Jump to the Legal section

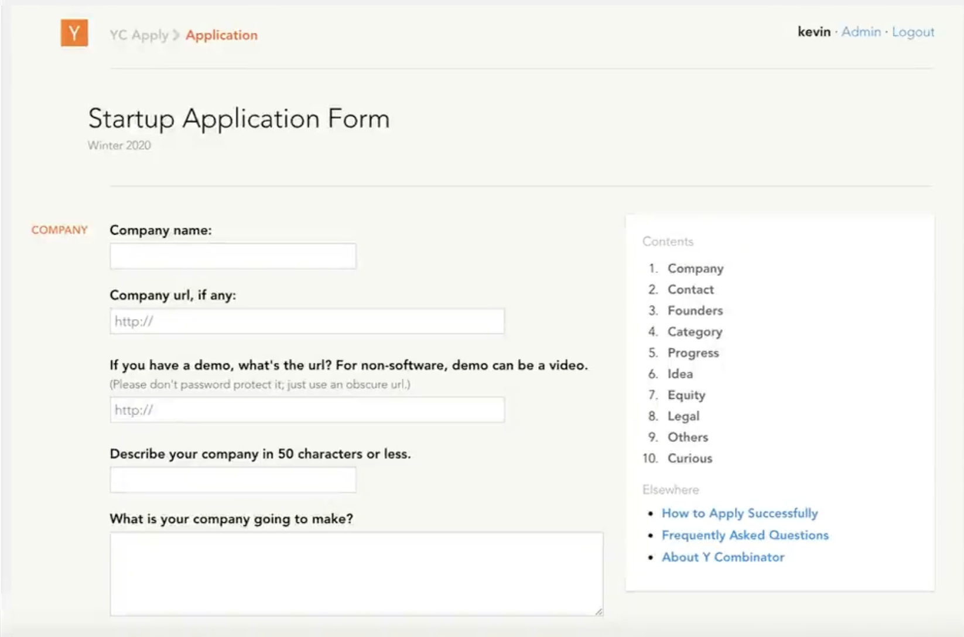[x=683, y=416]
